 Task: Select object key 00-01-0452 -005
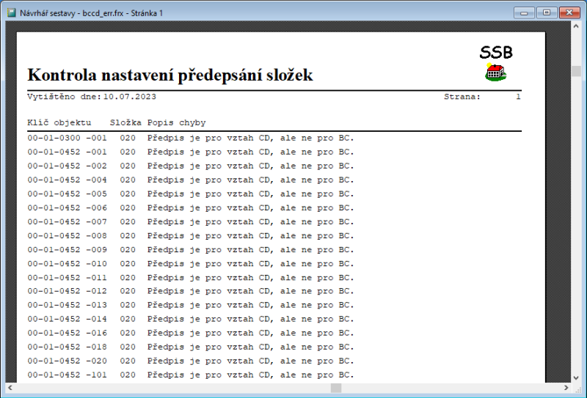coord(67,194)
